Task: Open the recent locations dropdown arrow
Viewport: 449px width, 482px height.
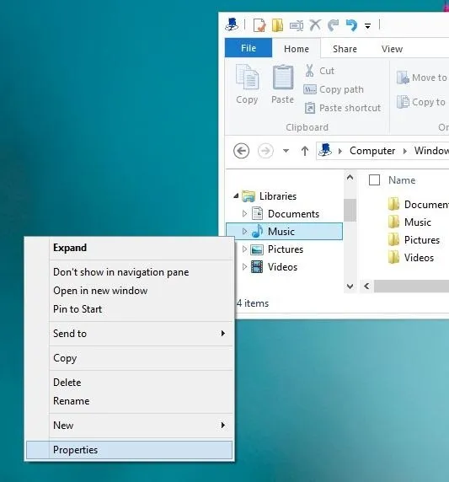Action: click(286, 151)
